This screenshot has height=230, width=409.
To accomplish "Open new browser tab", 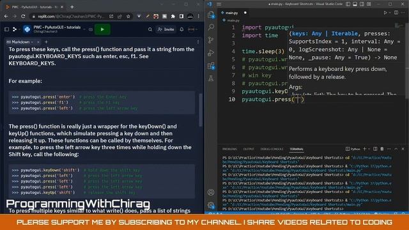I will click(72, 7).
